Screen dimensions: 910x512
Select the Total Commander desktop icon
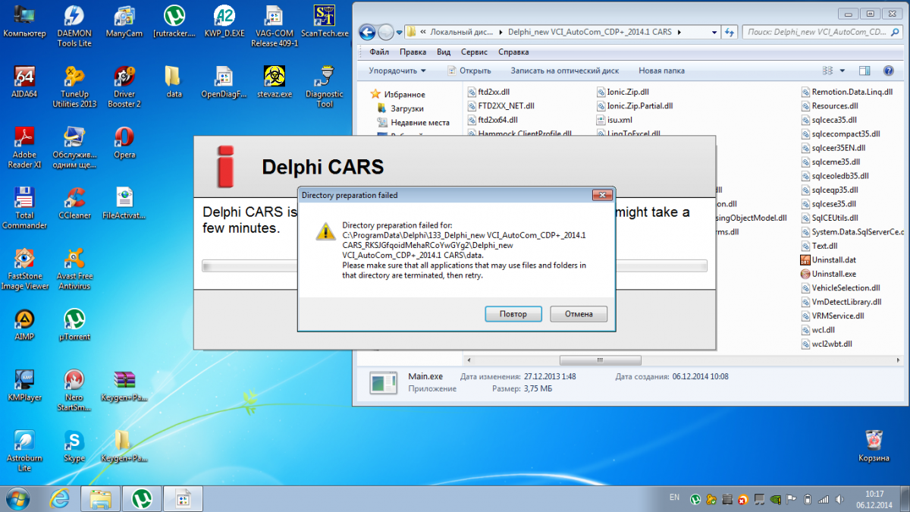24,208
